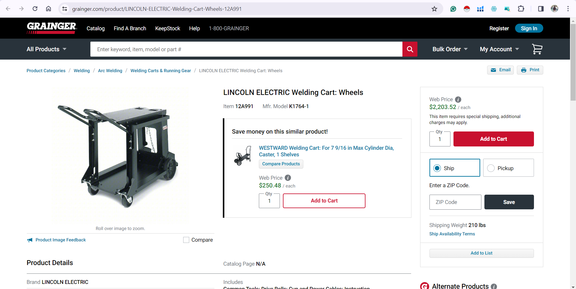Click the Web Price info icon for Westward cart
Screen dimensions: 576x289
coord(288,178)
